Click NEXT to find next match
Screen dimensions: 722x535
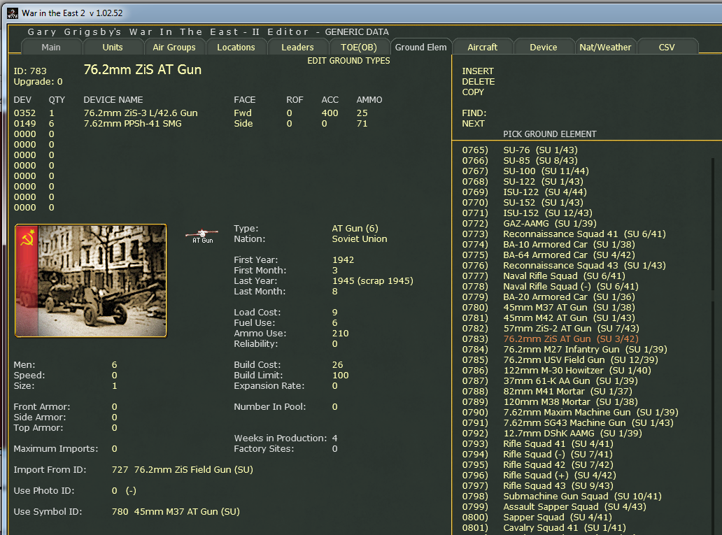click(474, 124)
